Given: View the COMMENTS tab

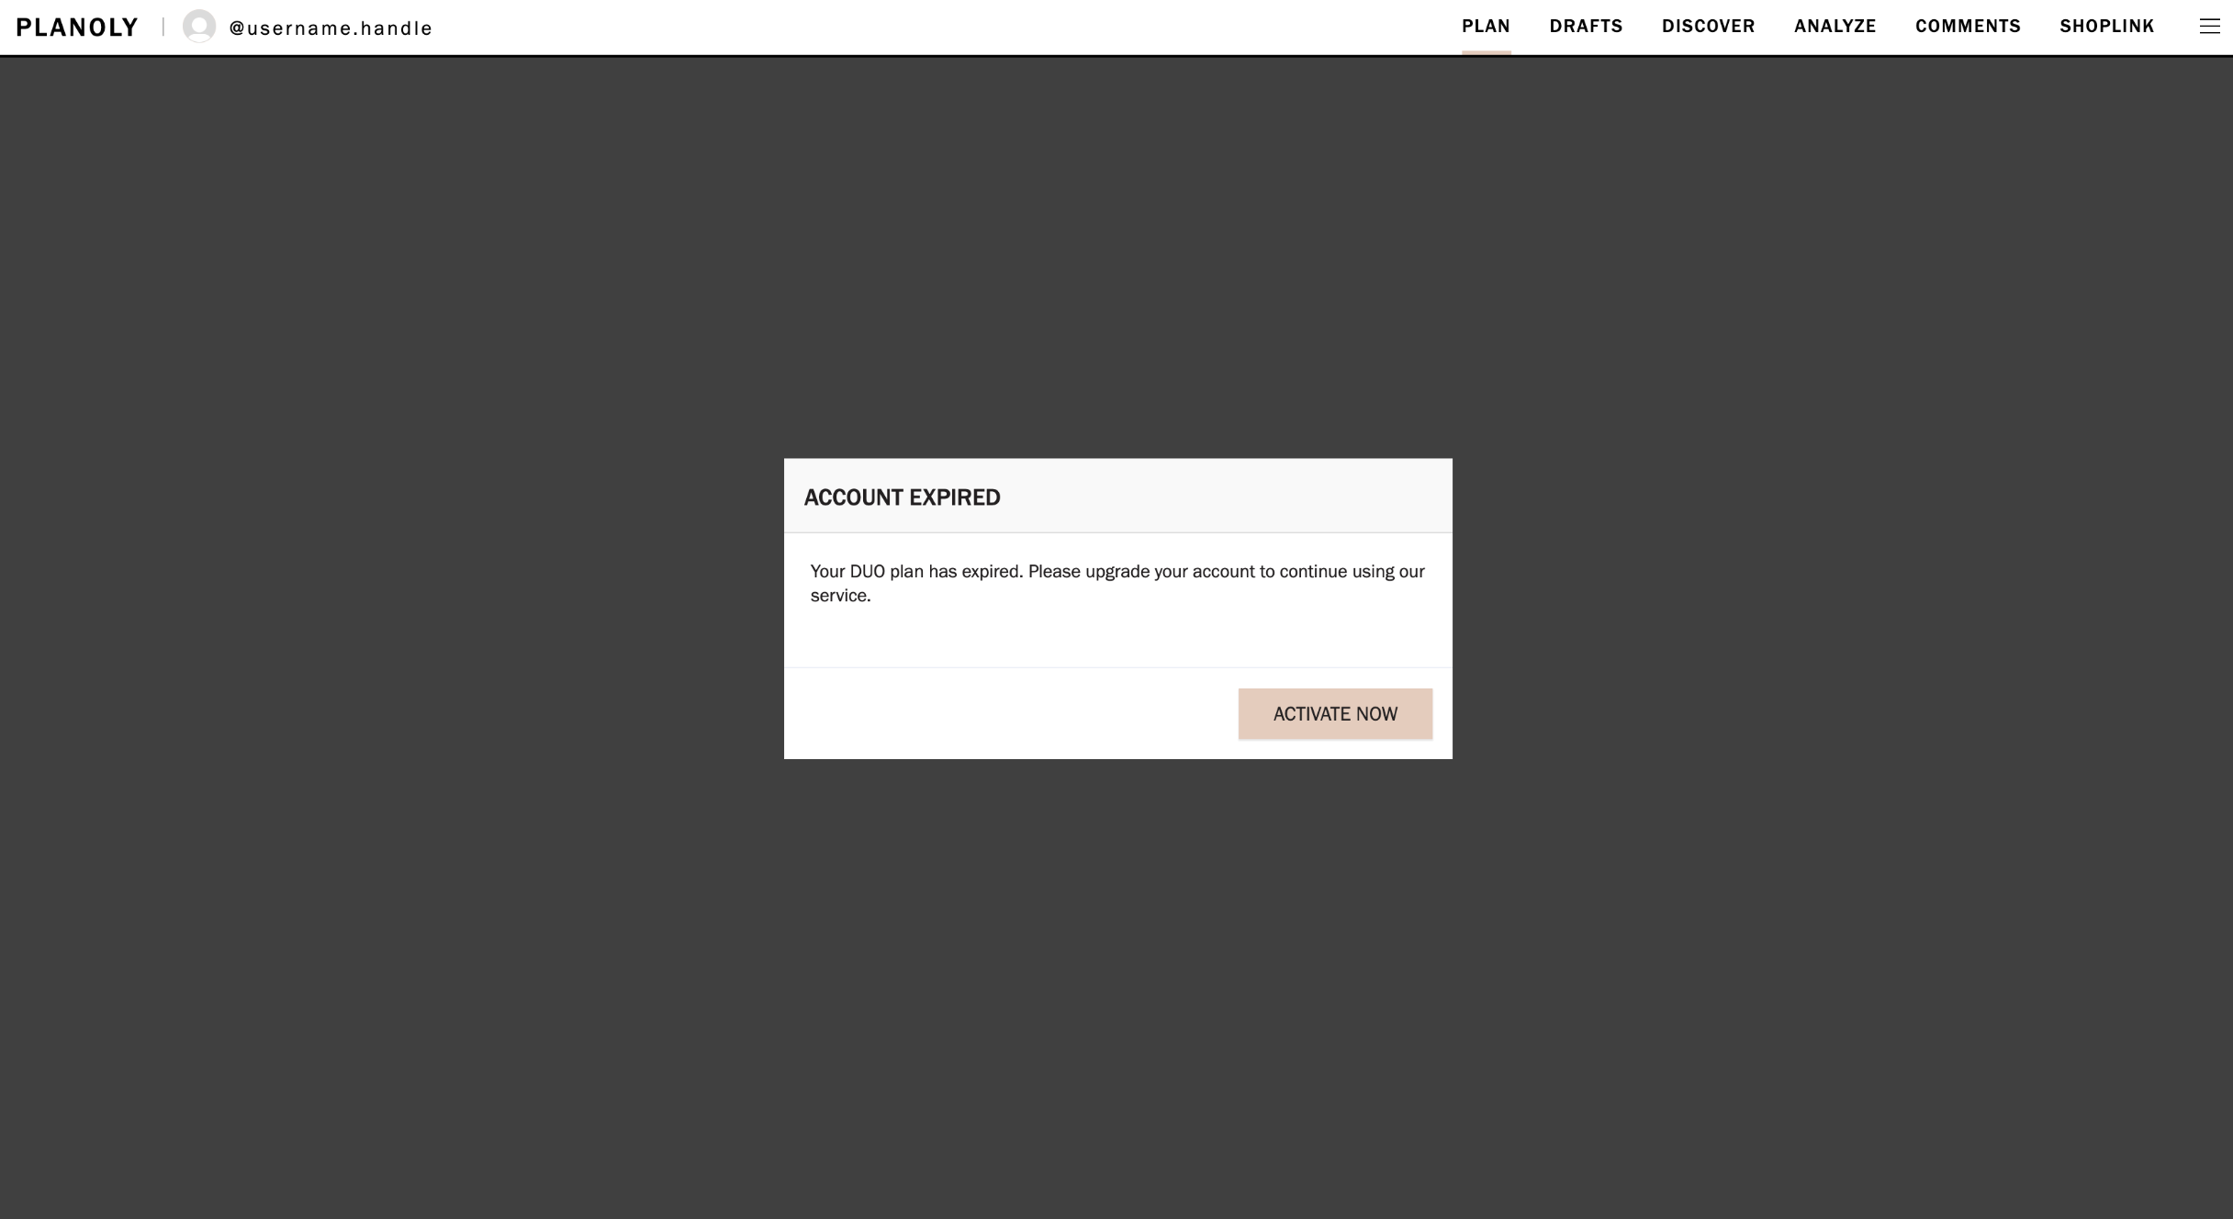Looking at the screenshot, I should click(x=1968, y=27).
